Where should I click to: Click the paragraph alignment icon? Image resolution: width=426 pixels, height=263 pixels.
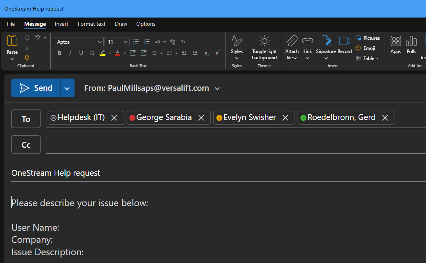154,53
